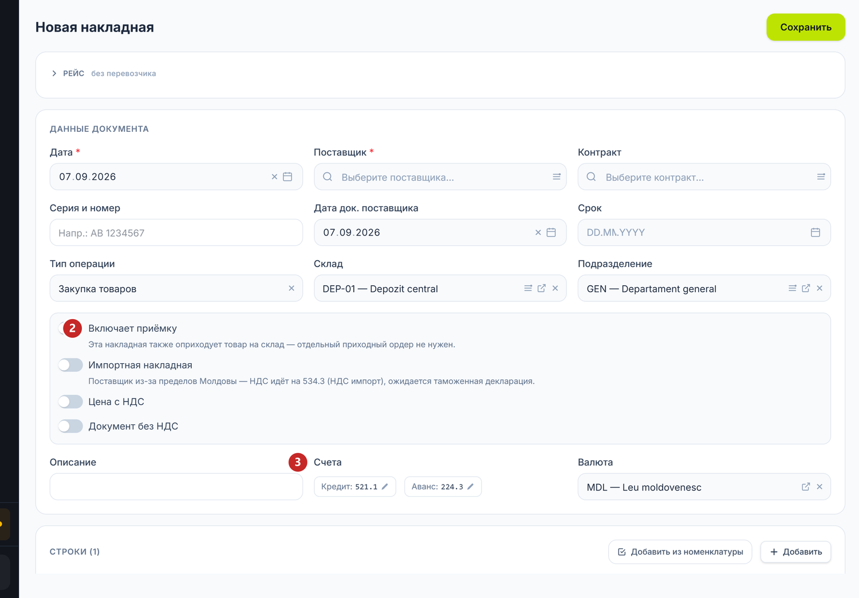
Task: Open MDL currency external link icon
Action: [x=806, y=487]
